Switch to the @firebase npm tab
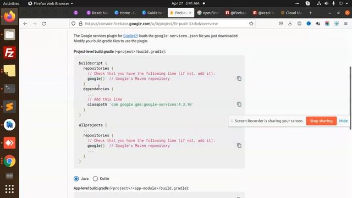The width and height of the screenshot is (352, 198). [x=236, y=13]
